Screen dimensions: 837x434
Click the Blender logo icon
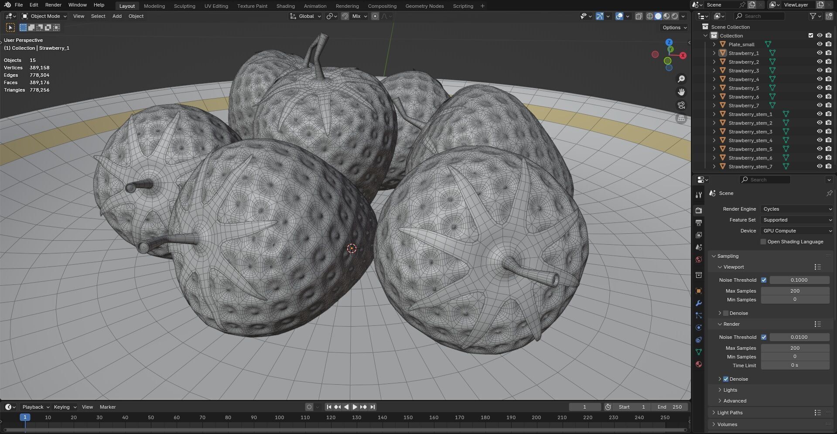tap(7, 5)
